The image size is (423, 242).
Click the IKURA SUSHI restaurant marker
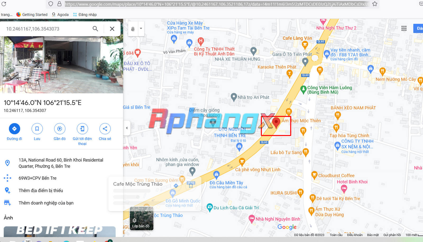pyautogui.click(x=300, y=193)
